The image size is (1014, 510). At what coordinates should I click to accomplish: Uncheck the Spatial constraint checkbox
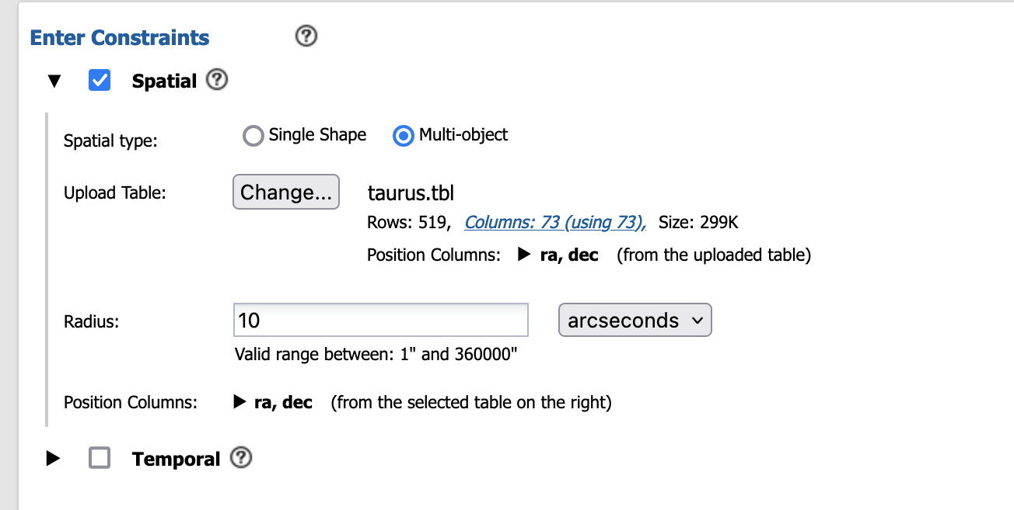click(100, 80)
